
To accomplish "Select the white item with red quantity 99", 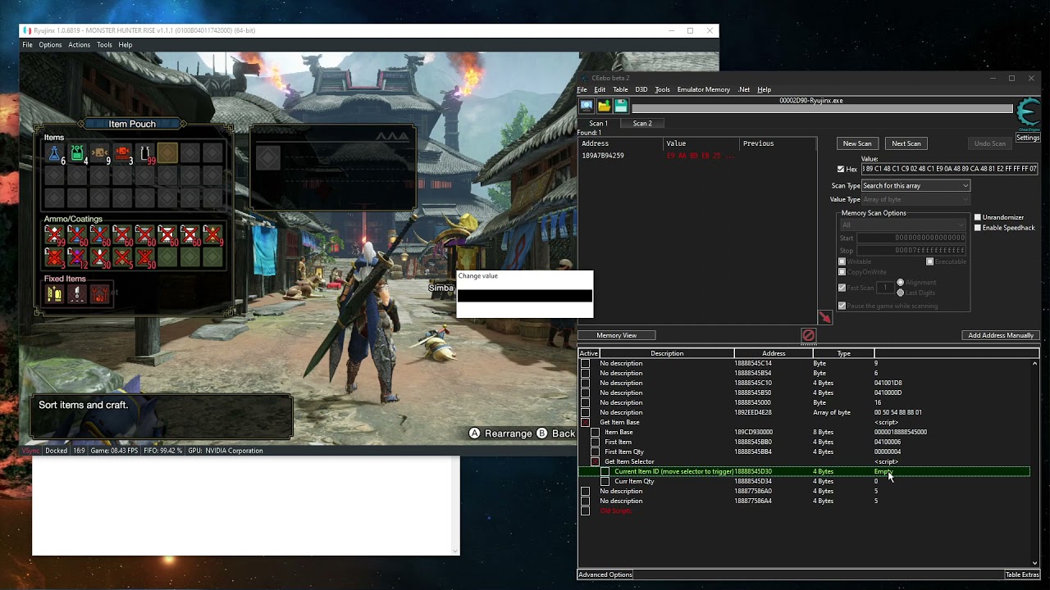I will (x=145, y=153).
